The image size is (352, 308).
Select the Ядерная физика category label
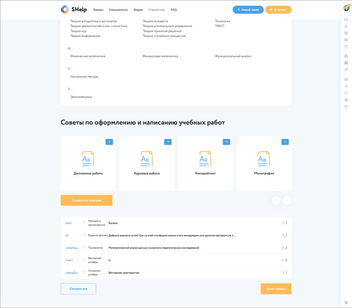(x=98, y=235)
